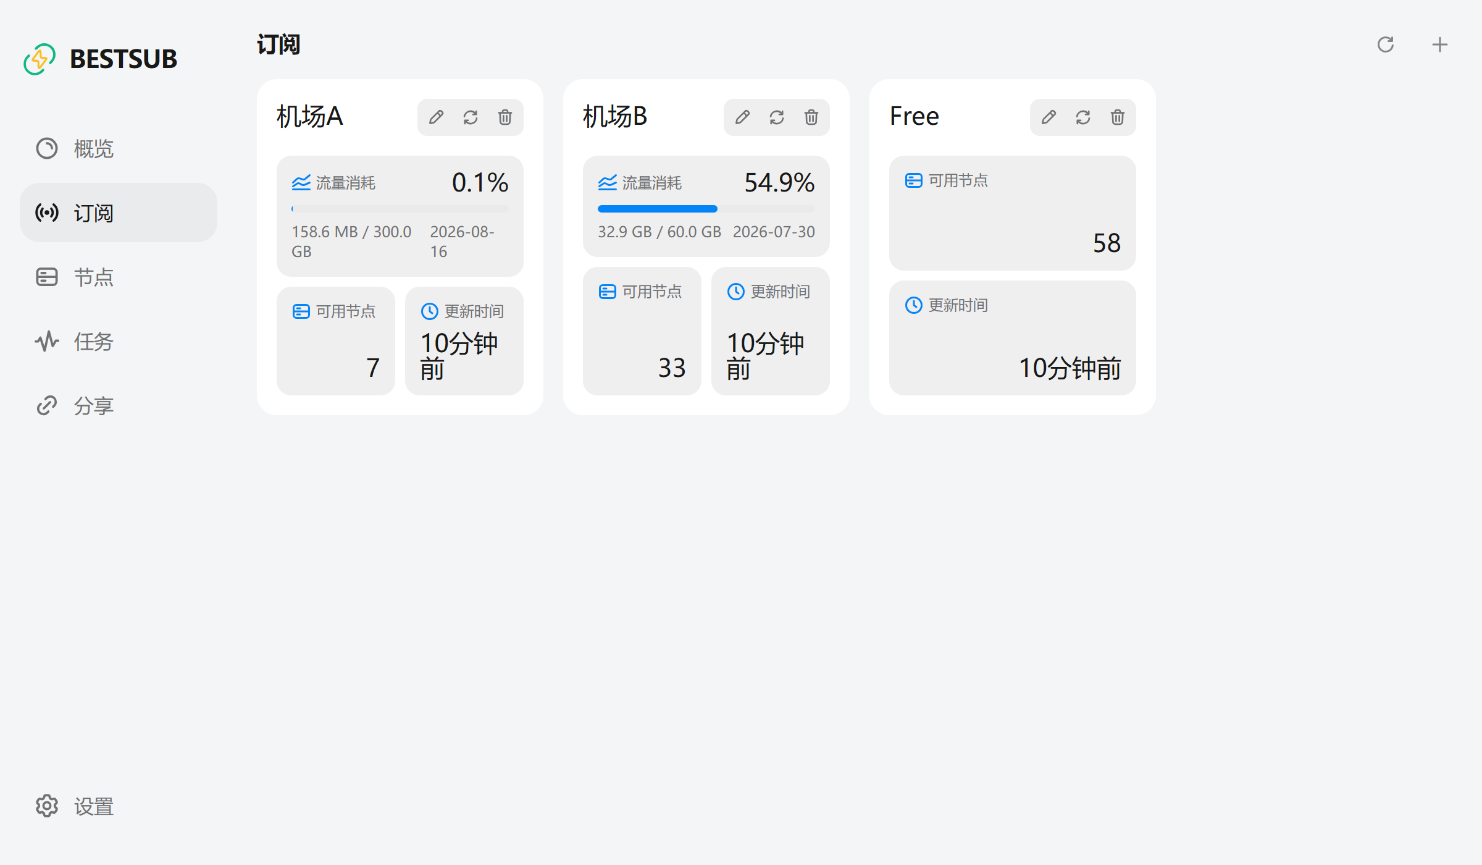Click the 更新时间 label in Free card
The height and width of the screenshot is (865, 1482).
click(958, 305)
